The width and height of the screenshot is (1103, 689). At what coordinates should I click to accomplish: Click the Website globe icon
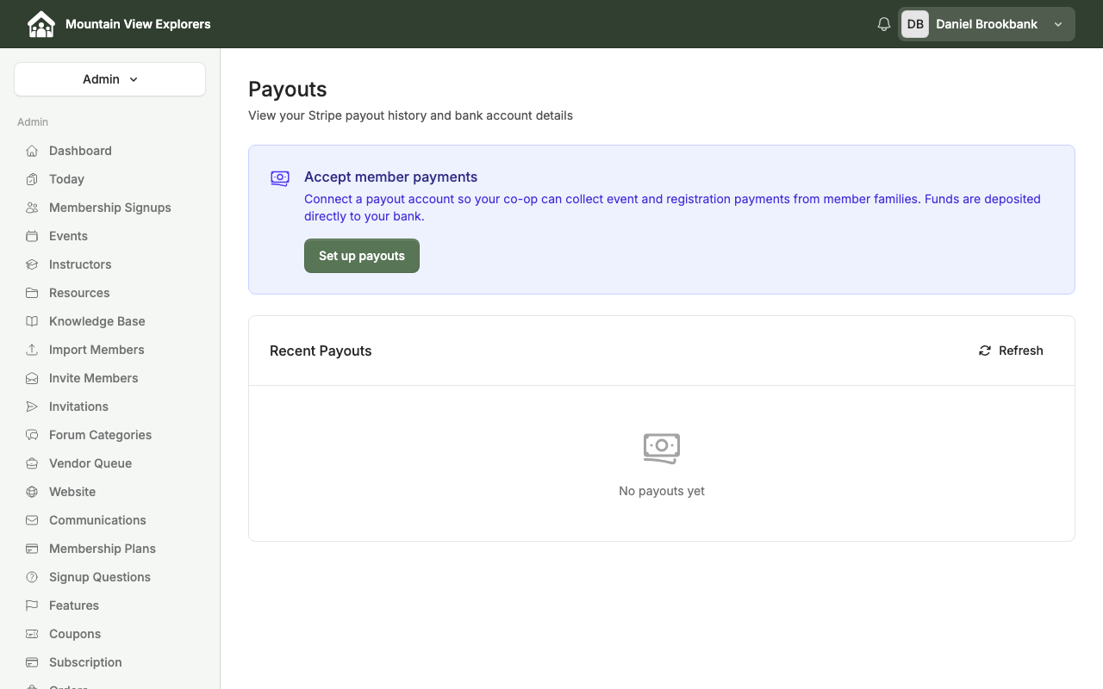point(32,492)
